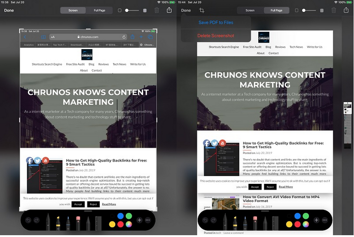Select the yellow highlighter in the right markup toolbar
The width and height of the screenshot is (354, 237).
(235, 223)
